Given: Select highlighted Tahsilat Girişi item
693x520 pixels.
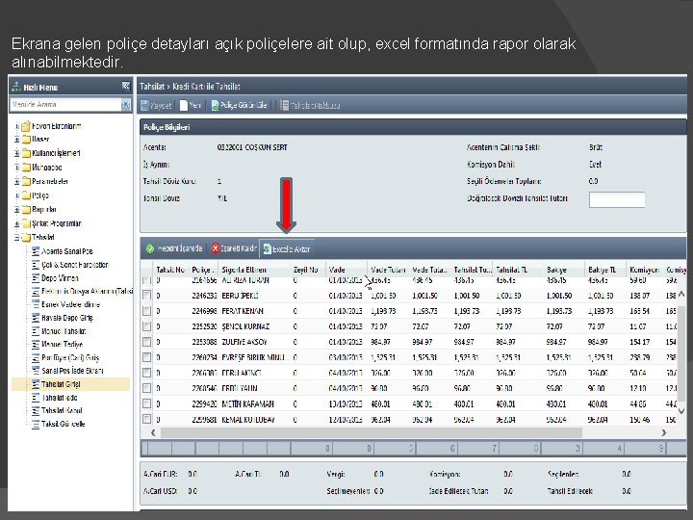Looking at the screenshot, I should 61,384.
